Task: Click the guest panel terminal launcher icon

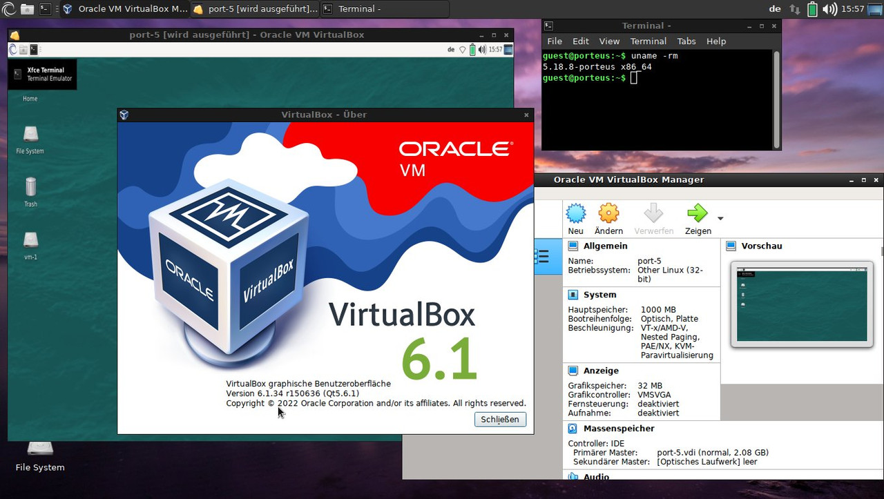Action: 32,50
